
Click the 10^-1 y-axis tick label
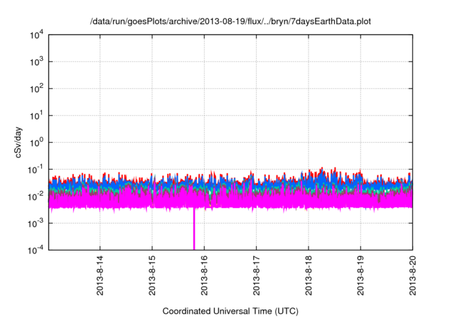coord(36,170)
